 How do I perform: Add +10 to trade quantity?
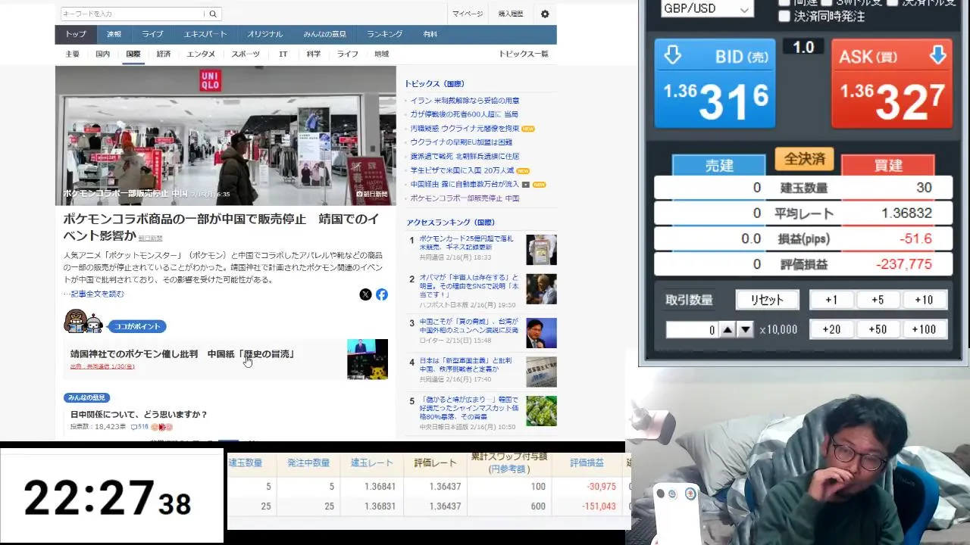click(924, 300)
